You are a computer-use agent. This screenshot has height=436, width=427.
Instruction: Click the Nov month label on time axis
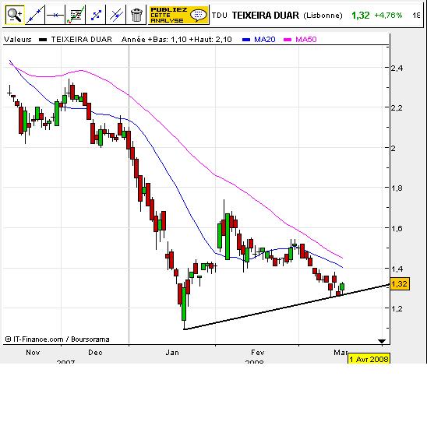click(33, 352)
